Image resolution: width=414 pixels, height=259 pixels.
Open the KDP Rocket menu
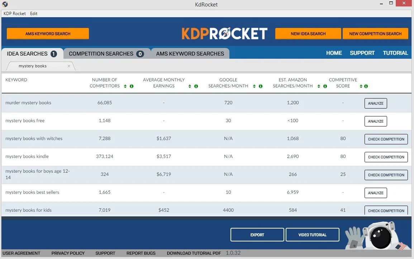(15, 14)
